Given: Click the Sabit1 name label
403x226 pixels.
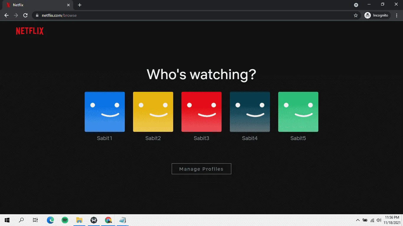Looking at the screenshot, I should (x=105, y=138).
